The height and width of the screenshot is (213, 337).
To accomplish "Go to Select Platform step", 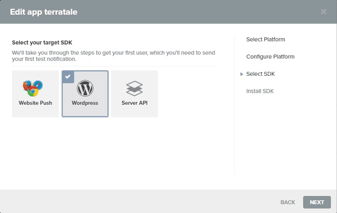I will [x=266, y=40].
